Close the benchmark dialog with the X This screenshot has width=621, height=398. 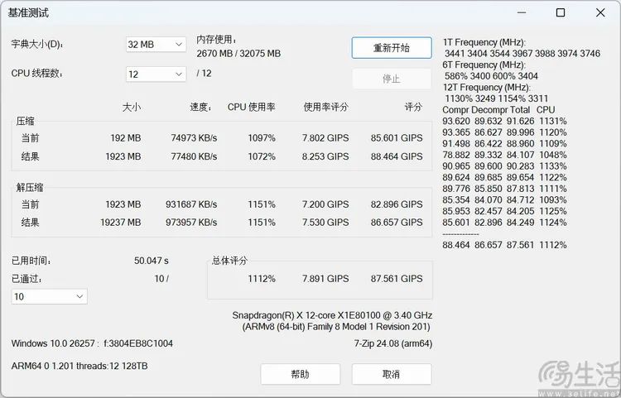point(600,12)
